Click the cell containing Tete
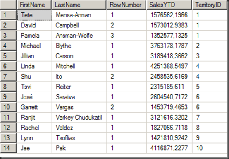Viewport: 229px width, 159px height. pos(34,15)
